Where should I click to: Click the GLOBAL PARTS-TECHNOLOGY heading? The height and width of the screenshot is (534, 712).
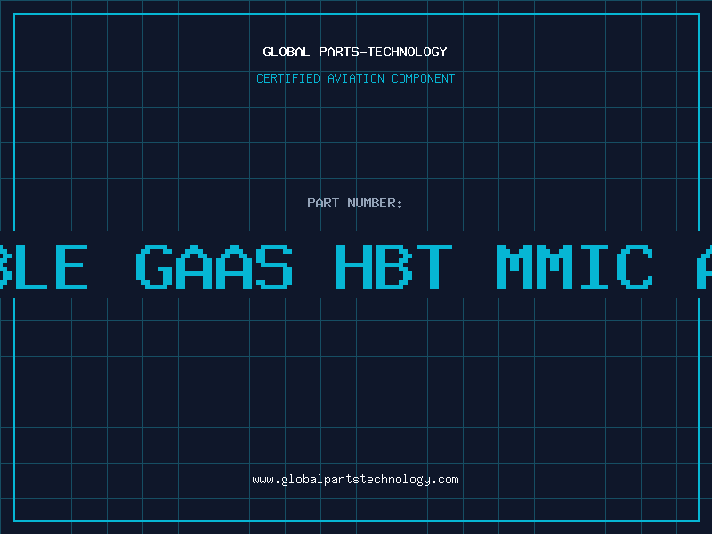(x=355, y=52)
